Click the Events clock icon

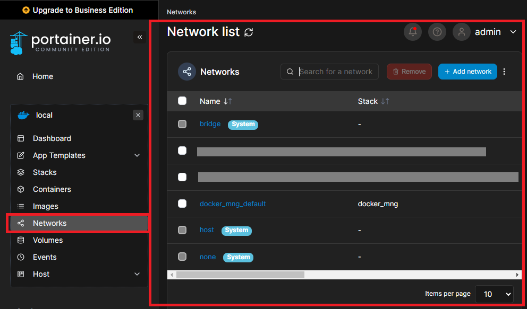(x=20, y=257)
